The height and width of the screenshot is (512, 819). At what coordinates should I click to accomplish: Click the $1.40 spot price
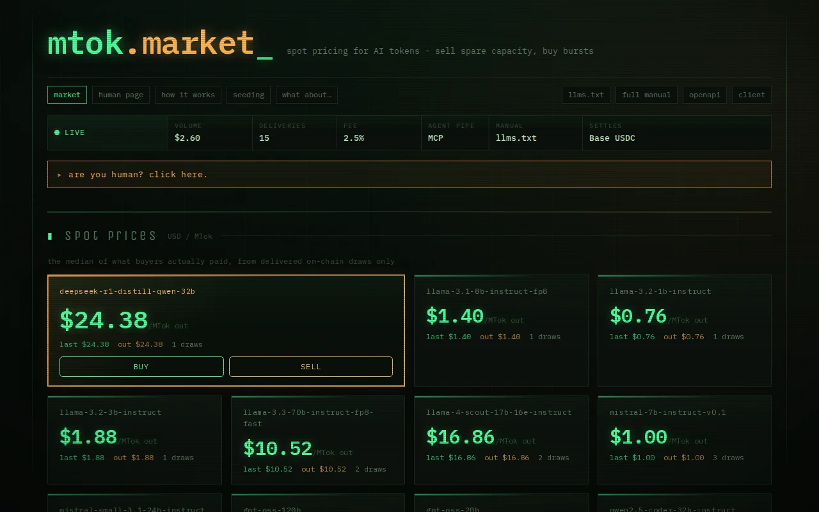coord(455,316)
